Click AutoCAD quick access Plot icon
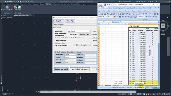171x96 pixels. tap(18, 2)
